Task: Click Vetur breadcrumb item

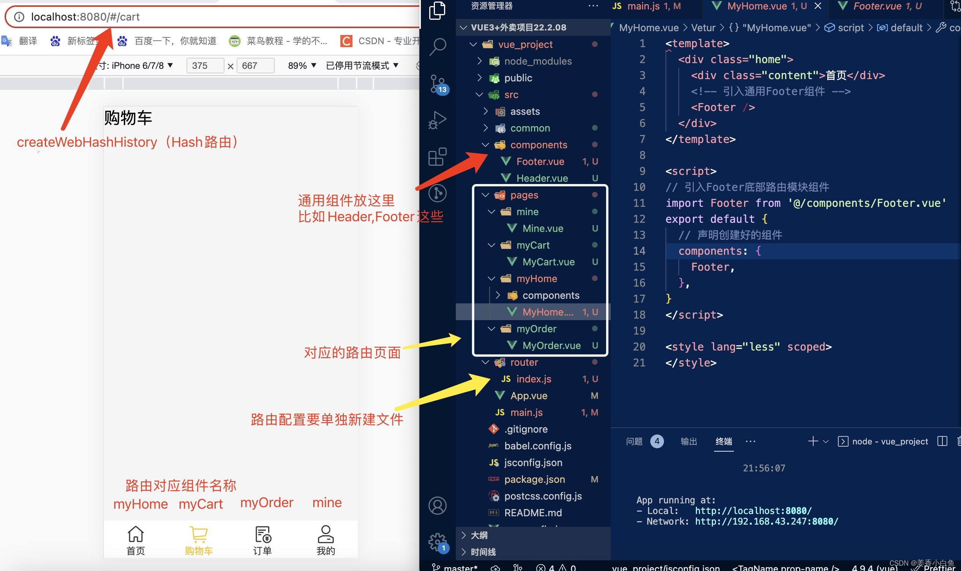Action: 703,28
